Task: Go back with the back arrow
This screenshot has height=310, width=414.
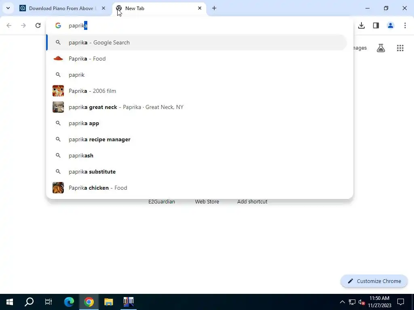Action: (x=9, y=25)
